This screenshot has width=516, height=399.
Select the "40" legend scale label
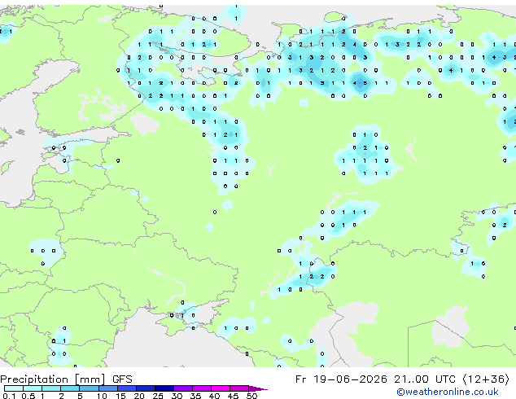click(214, 396)
